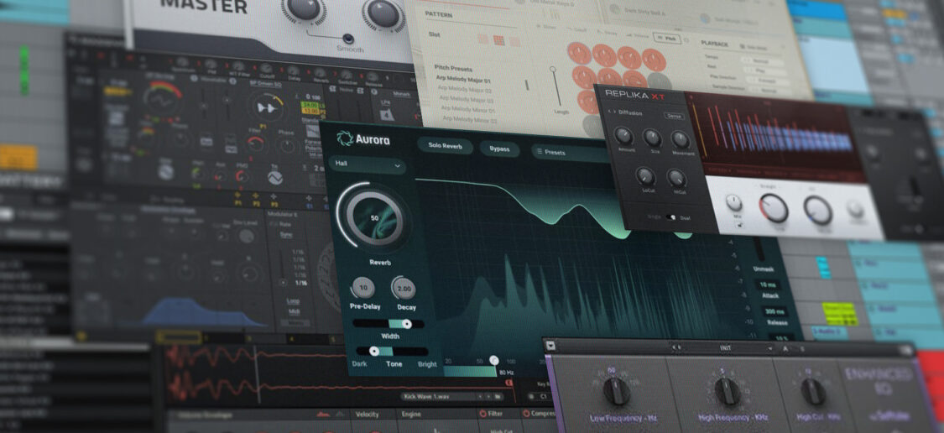This screenshot has height=433, width=944.
Task: Click the Decay knob showing 2.00
Action: click(x=404, y=289)
